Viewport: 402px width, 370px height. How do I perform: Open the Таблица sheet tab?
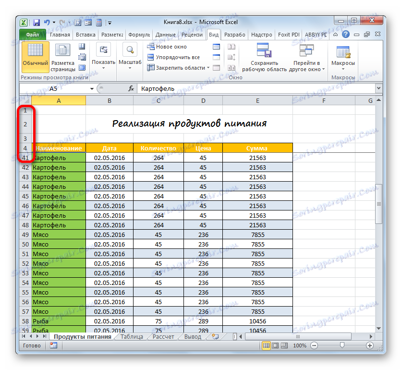(132, 337)
